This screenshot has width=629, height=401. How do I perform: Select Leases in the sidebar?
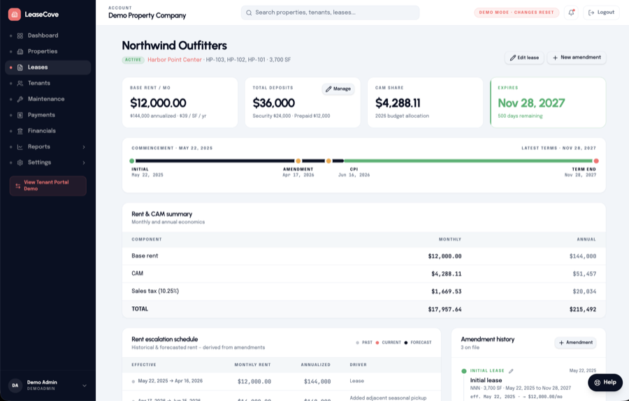tap(48, 67)
